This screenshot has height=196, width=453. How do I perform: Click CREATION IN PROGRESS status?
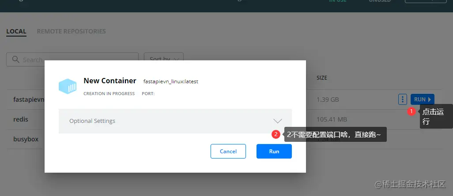pos(109,94)
